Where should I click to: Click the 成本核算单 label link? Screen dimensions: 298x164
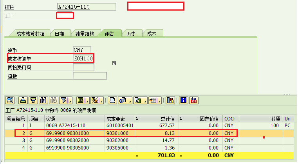click(x=20, y=59)
